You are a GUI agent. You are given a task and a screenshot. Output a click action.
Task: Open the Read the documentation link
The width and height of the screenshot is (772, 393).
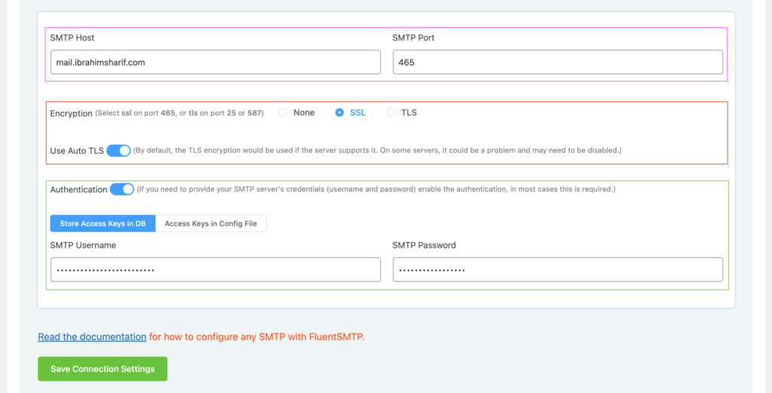click(92, 336)
